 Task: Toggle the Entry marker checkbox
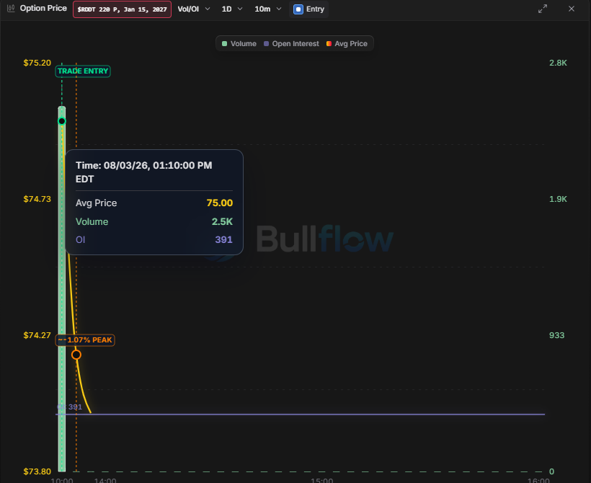298,9
